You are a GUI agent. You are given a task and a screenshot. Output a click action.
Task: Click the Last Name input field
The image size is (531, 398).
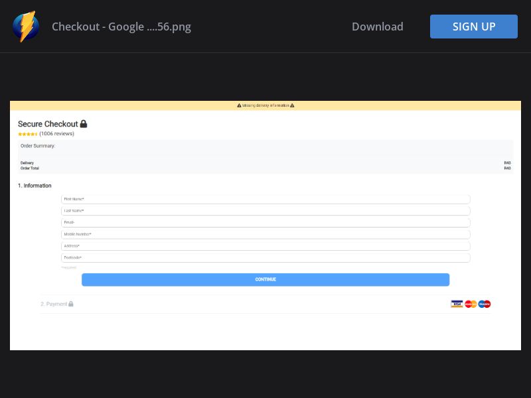click(265, 211)
